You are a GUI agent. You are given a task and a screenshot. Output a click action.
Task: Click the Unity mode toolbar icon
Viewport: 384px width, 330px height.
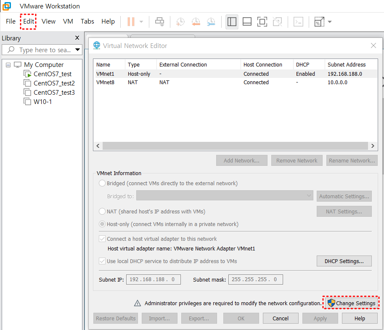[x=277, y=21]
